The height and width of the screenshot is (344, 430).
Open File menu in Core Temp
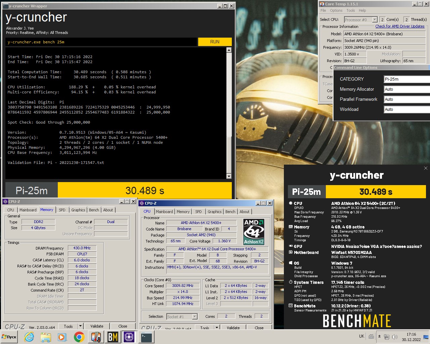(323, 10)
